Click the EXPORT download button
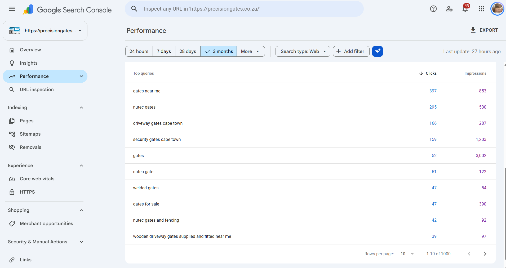Image resolution: width=506 pixels, height=268 pixels. click(484, 30)
